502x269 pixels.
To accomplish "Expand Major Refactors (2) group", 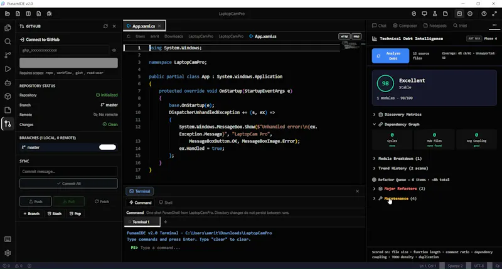I will (x=399, y=189).
